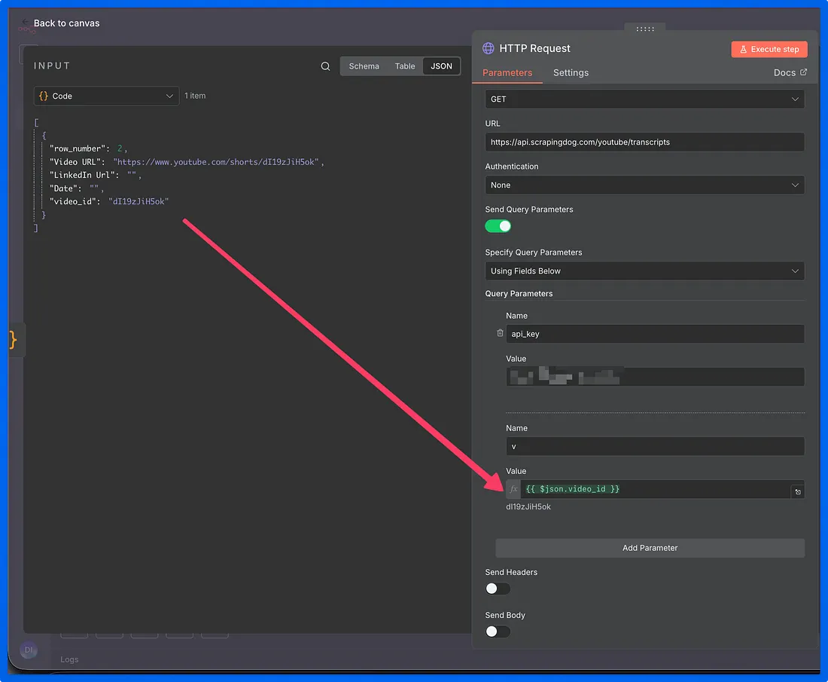Click the HTTP Request globe icon

(489, 48)
